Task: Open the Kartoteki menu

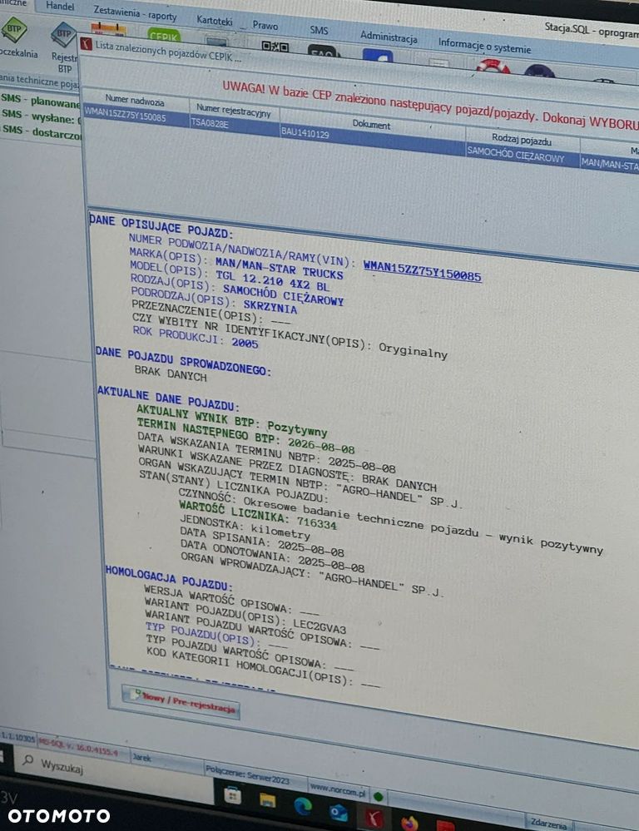Action: [x=214, y=20]
